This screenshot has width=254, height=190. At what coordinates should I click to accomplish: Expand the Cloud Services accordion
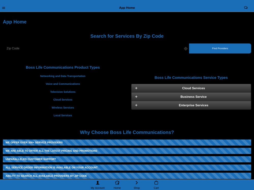tap(191, 88)
